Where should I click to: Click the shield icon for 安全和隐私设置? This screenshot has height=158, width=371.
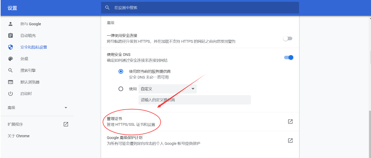point(11,47)
